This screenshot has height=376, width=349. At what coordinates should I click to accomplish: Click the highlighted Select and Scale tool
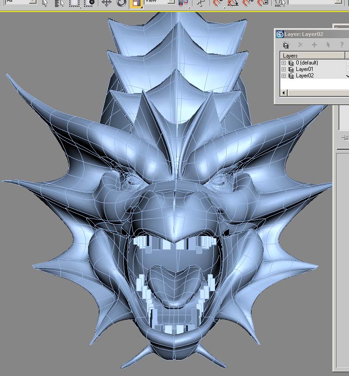tap(136, 4)
